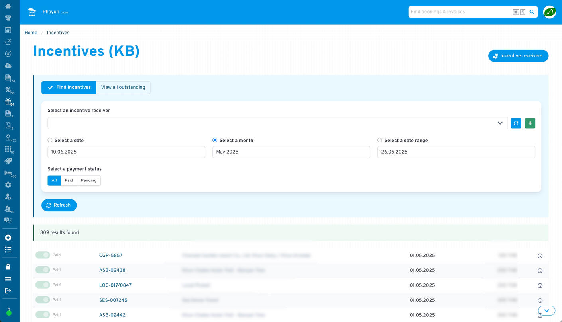Select the 'Select a date range' radio button

point(380,140)
